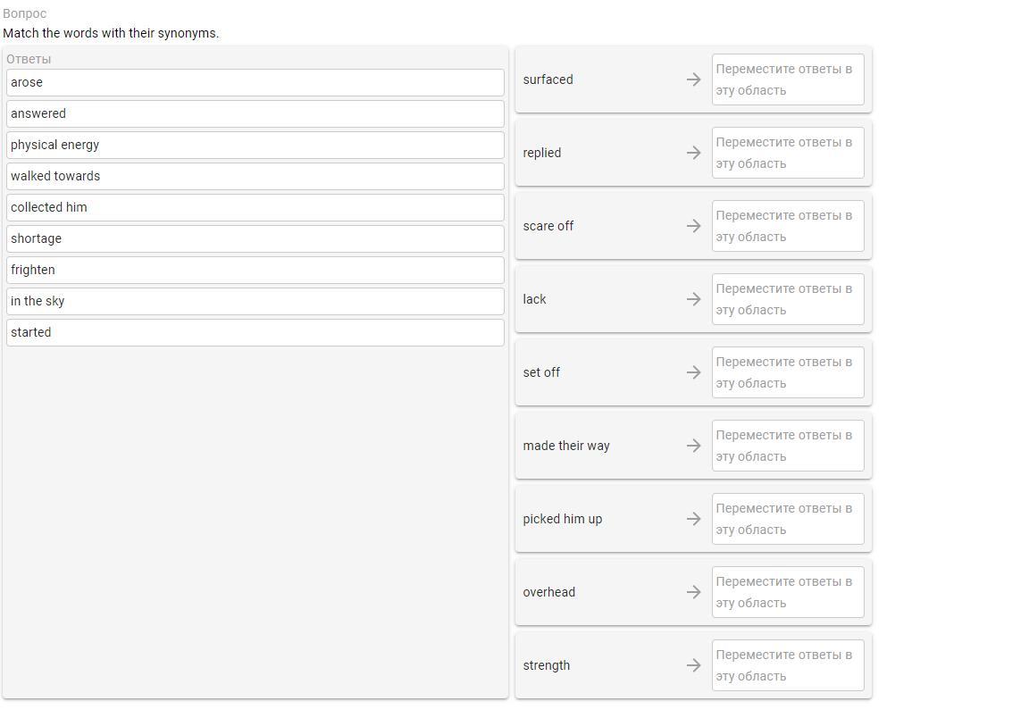Click the arrow next to "picked him up"

[693, 519]
